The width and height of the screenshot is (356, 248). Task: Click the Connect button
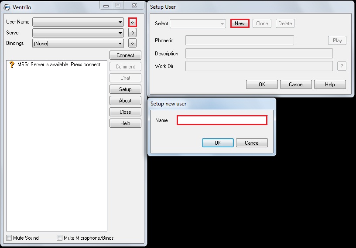(x=125, y=55)
